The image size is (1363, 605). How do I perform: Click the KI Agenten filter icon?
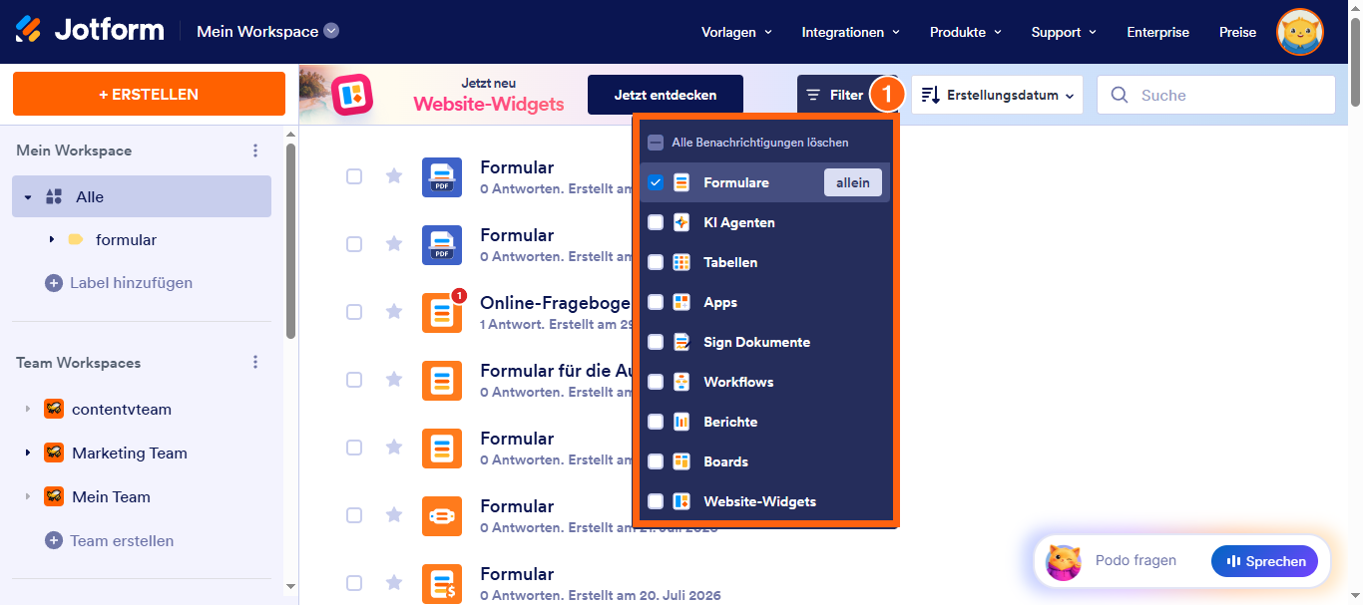coord(681,222)
